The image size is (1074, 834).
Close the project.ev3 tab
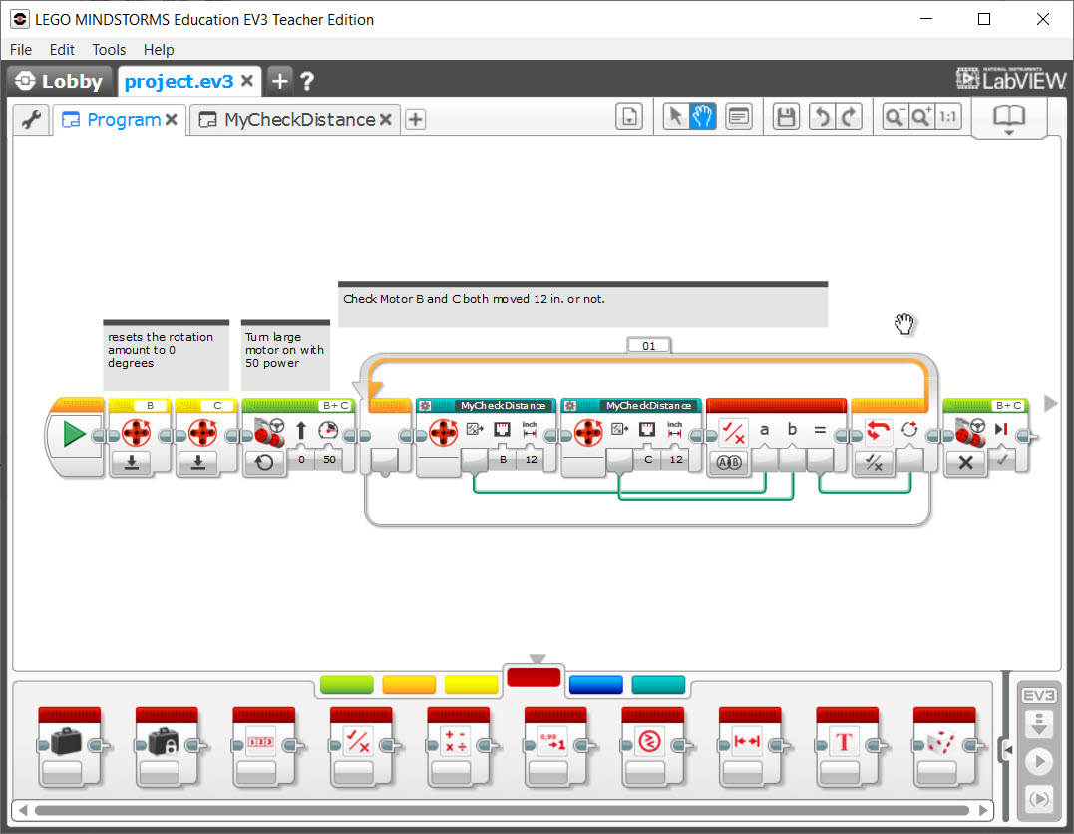[x=247, y=81]
